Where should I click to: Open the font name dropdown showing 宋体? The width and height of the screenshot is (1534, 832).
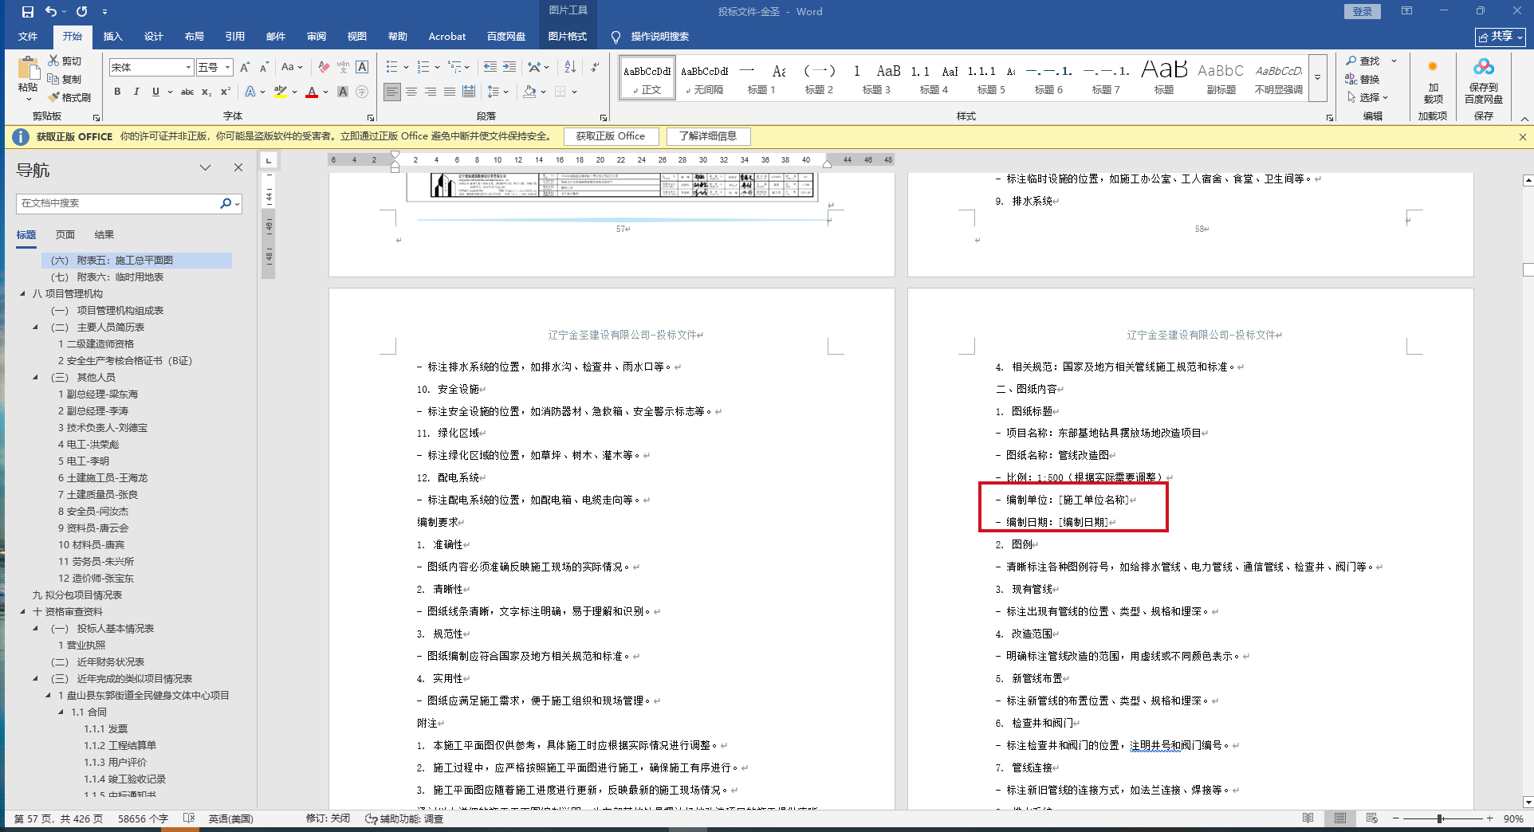click(188, 68)
